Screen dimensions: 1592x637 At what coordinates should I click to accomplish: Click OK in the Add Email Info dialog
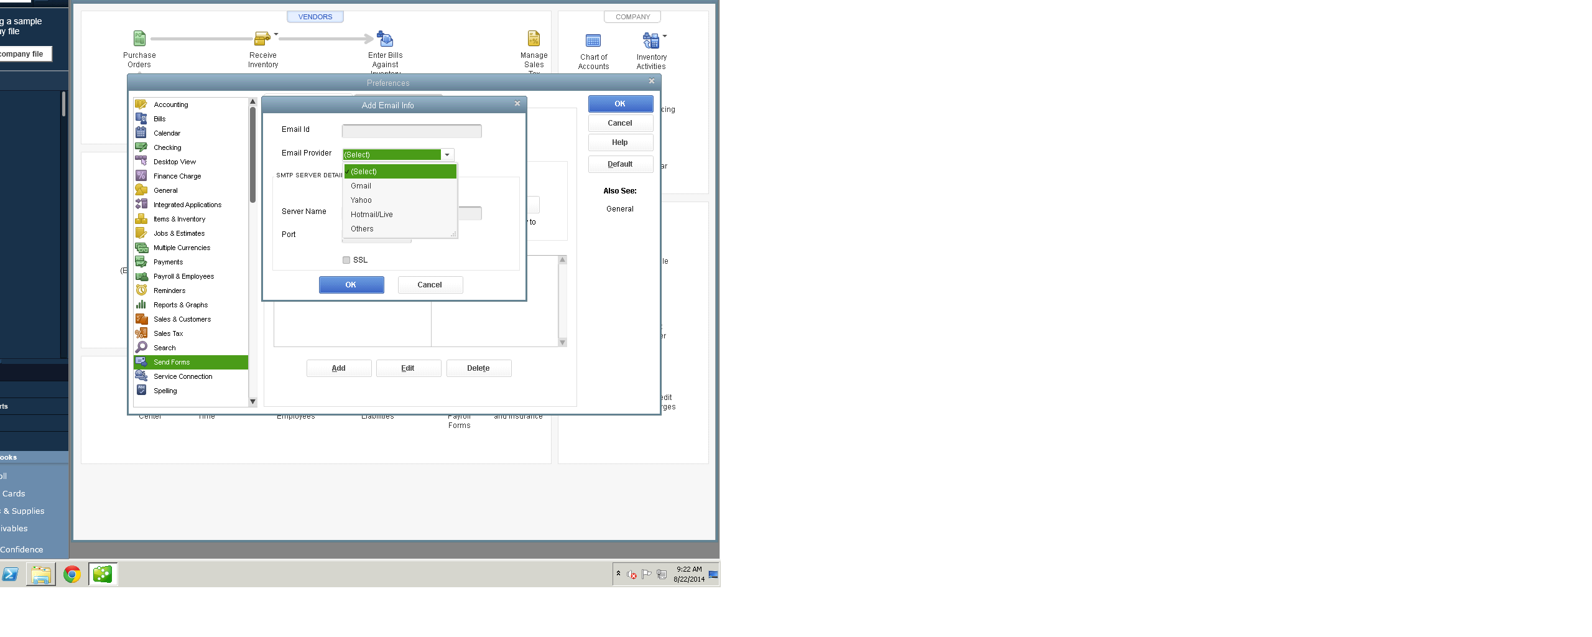351,285
